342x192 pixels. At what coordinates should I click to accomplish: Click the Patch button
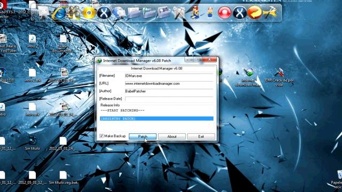point(143,137)
